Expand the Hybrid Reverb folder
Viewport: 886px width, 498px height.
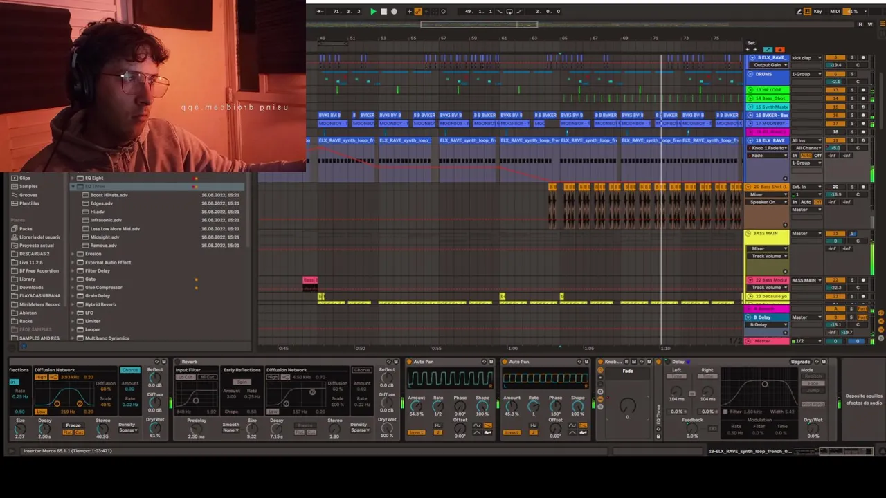tap(73, 304)
